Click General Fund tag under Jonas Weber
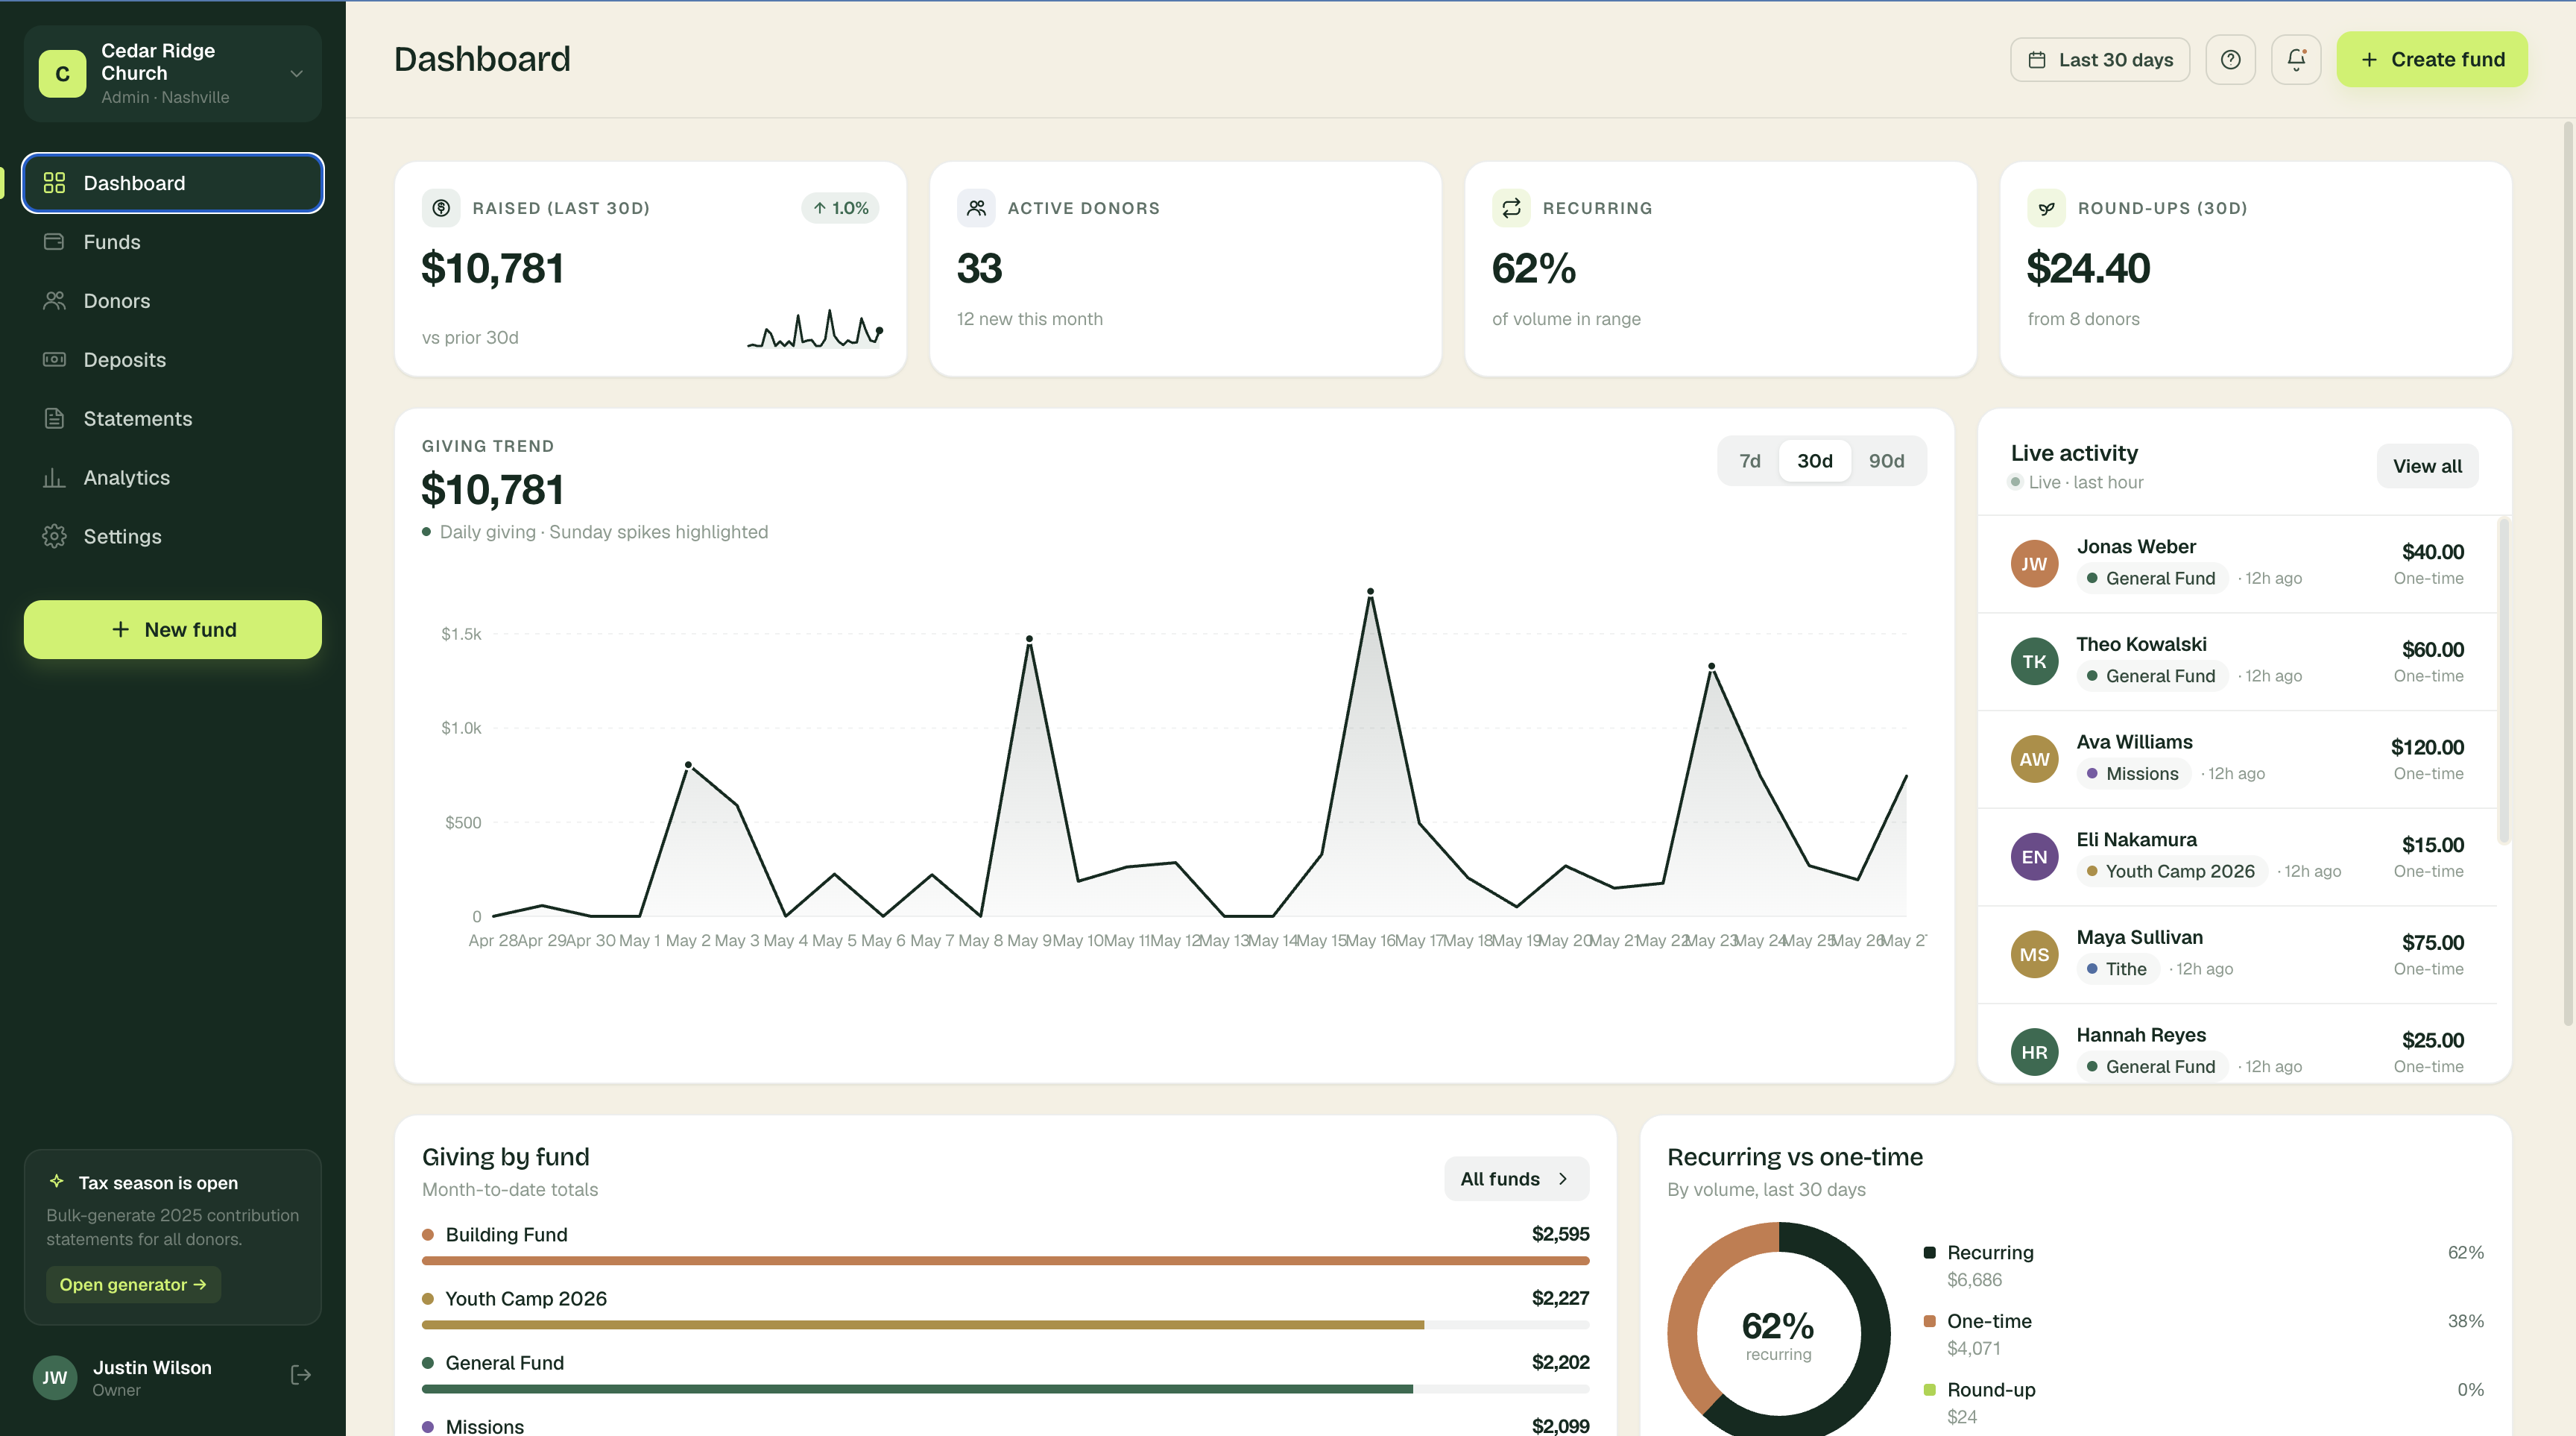2576x1436 pixels. (2151, 578)
